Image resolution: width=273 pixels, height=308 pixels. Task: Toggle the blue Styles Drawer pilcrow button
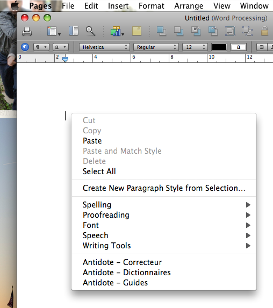[x=25, y=47]
